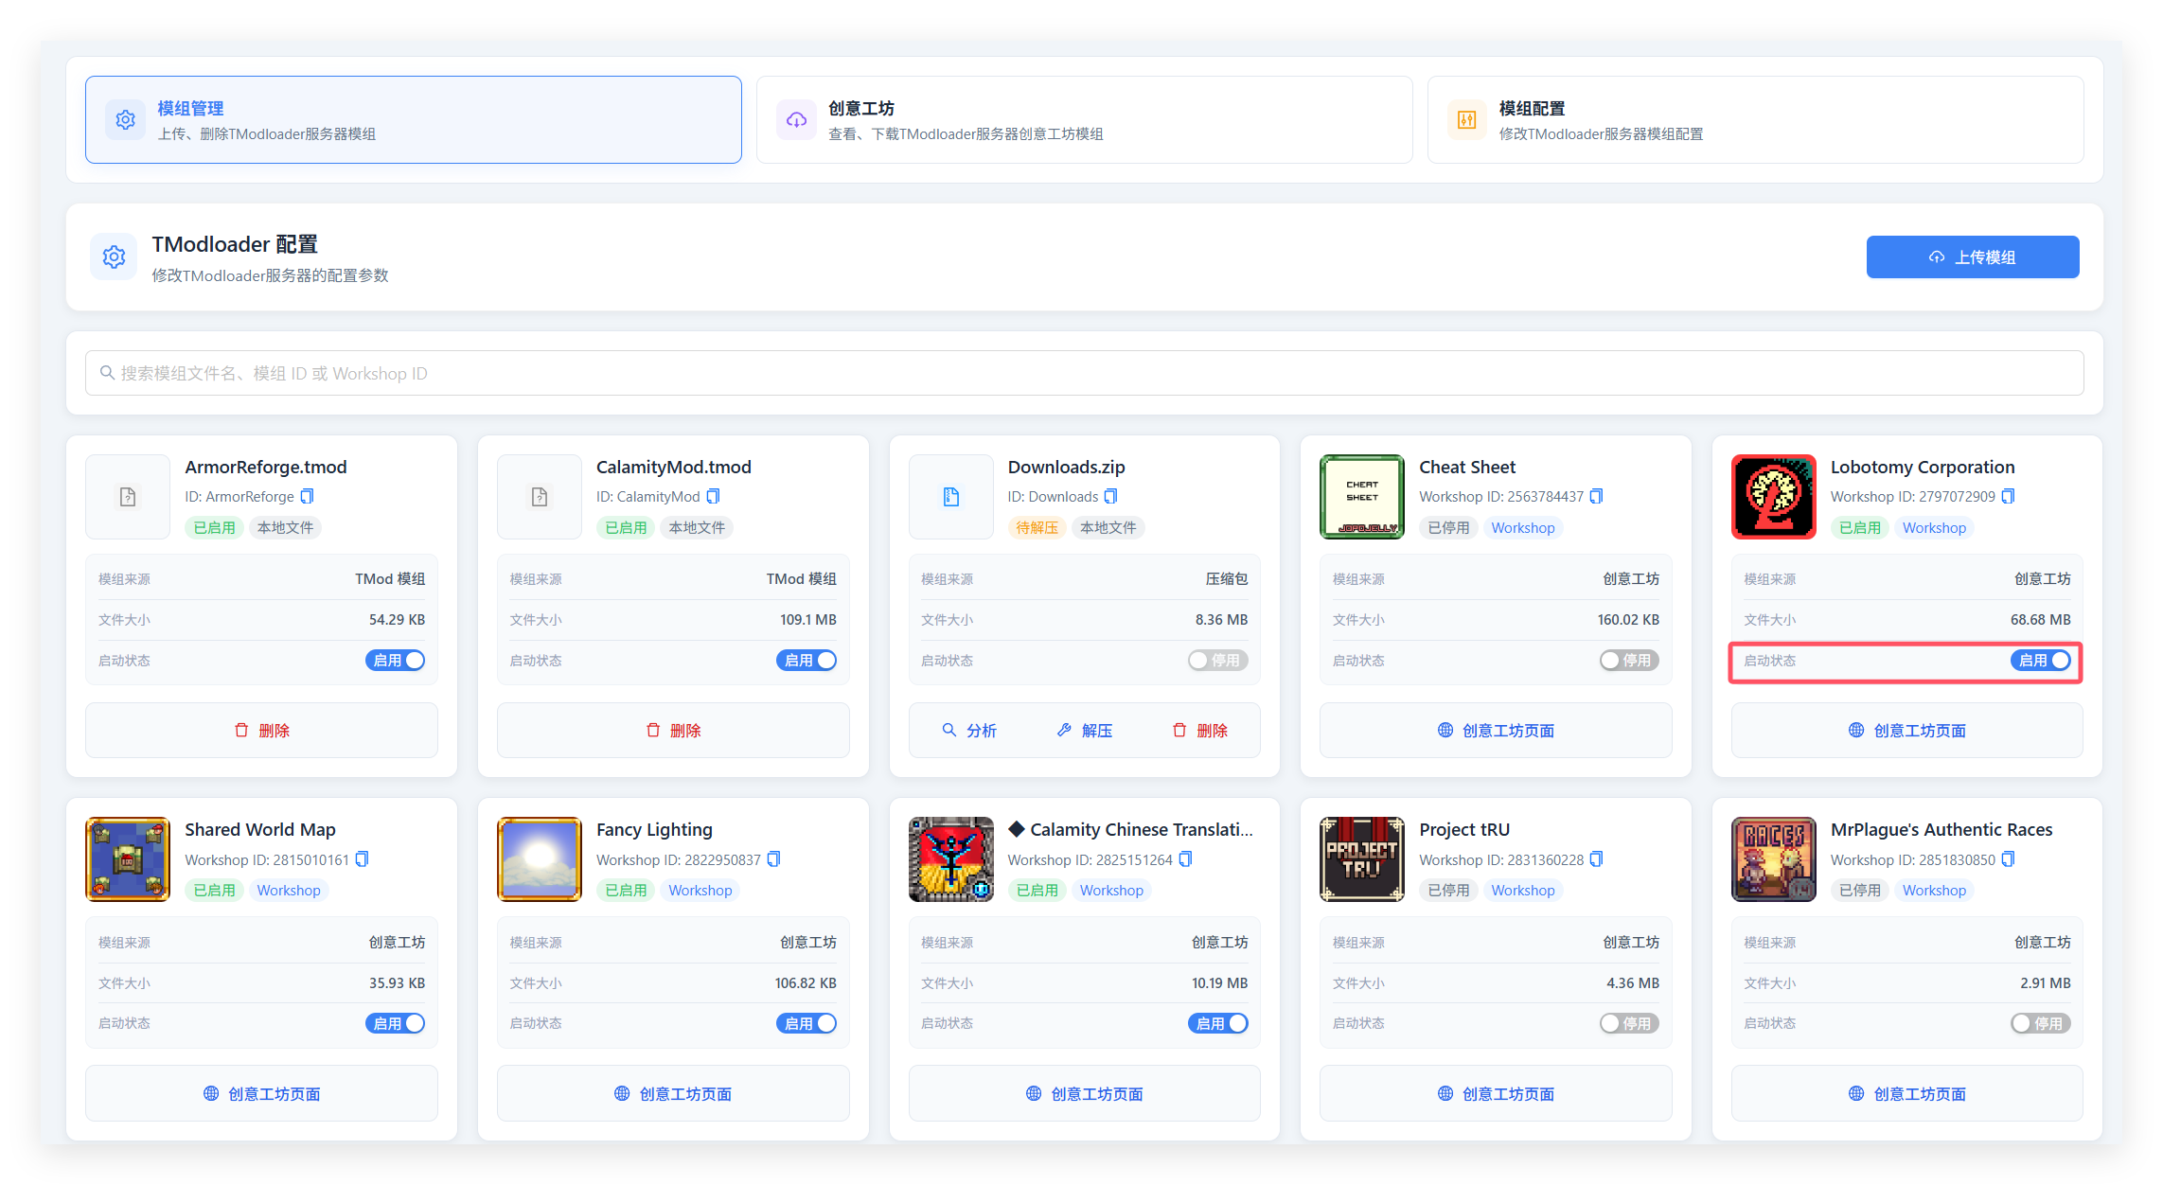Viewport: 2163px width, 1185px height.
Task: Click 已停用 tag on Project tRU
Action: coord(1448,890)
